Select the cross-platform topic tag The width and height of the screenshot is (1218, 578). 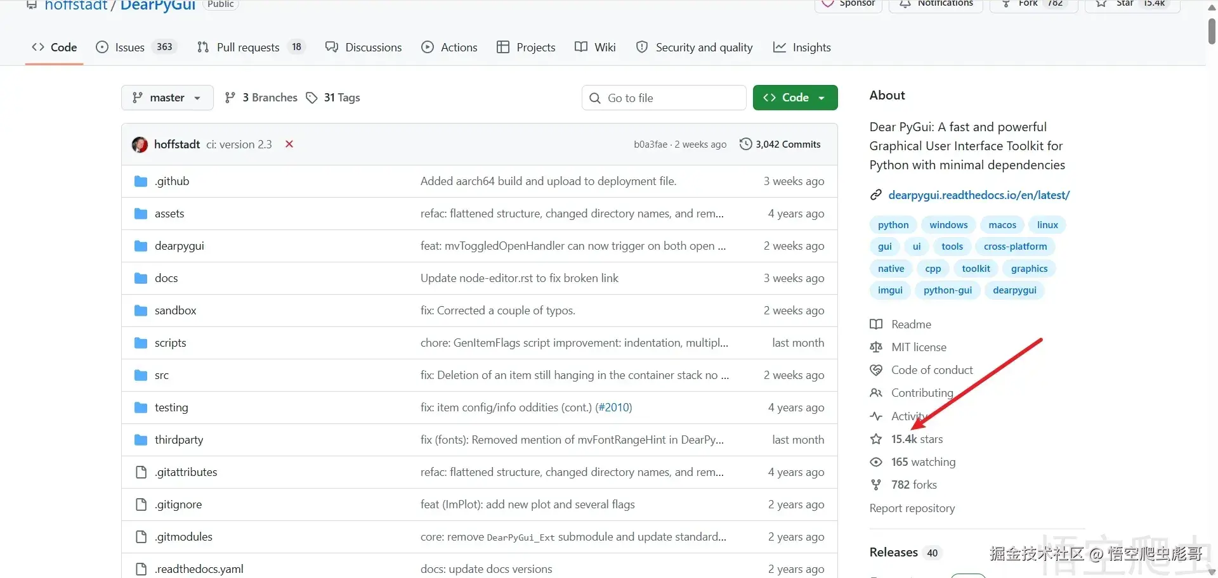1015,247
